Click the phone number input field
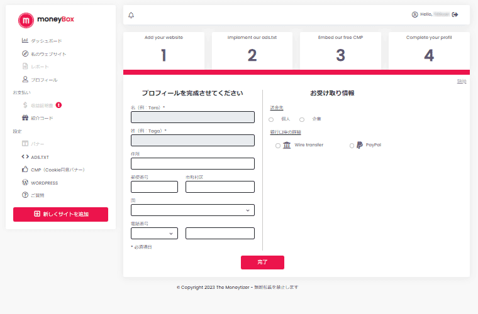The width and height of the screenshot is (478, 314). pos(220,234)
